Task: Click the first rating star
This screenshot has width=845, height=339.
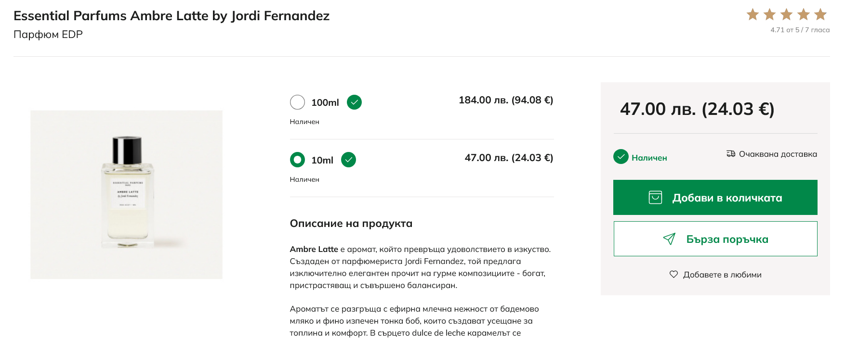Action: tap(753, 14)
